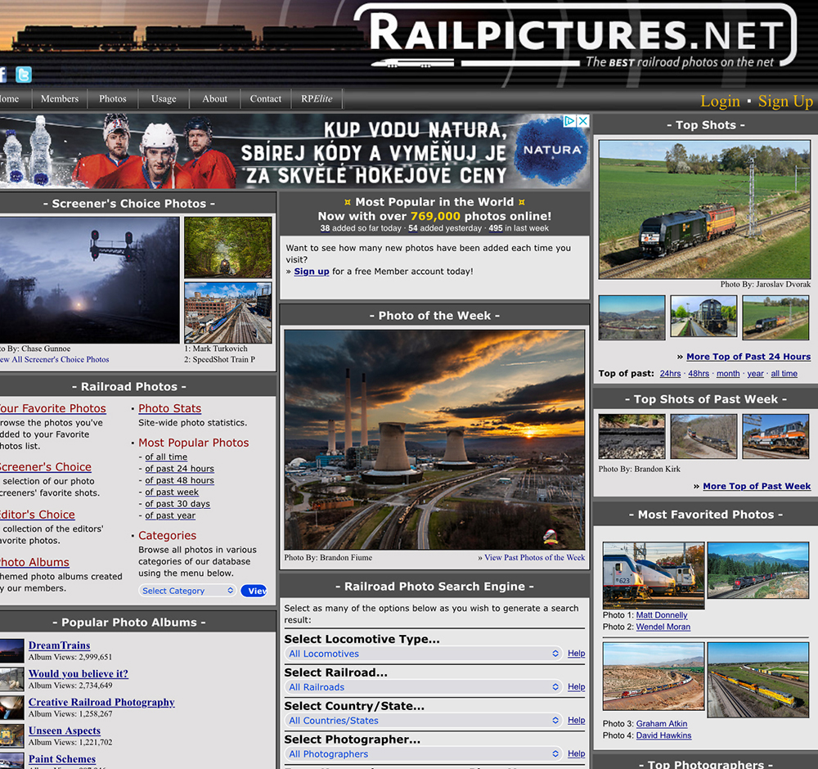Open the Would you believe it? album
Screen dimensions: 818x769
[x=79, y=673]
